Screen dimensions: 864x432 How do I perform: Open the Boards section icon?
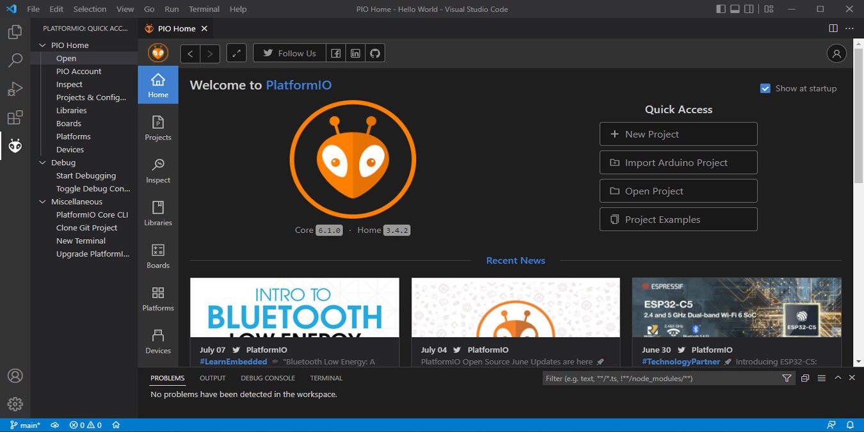tap(158, 253)
